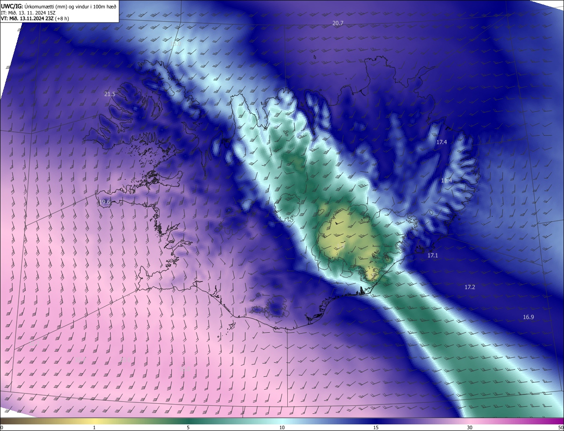
Task: Click the 19.6 value label on Snæfellsnes peninsula
Action: click(104, 202)
